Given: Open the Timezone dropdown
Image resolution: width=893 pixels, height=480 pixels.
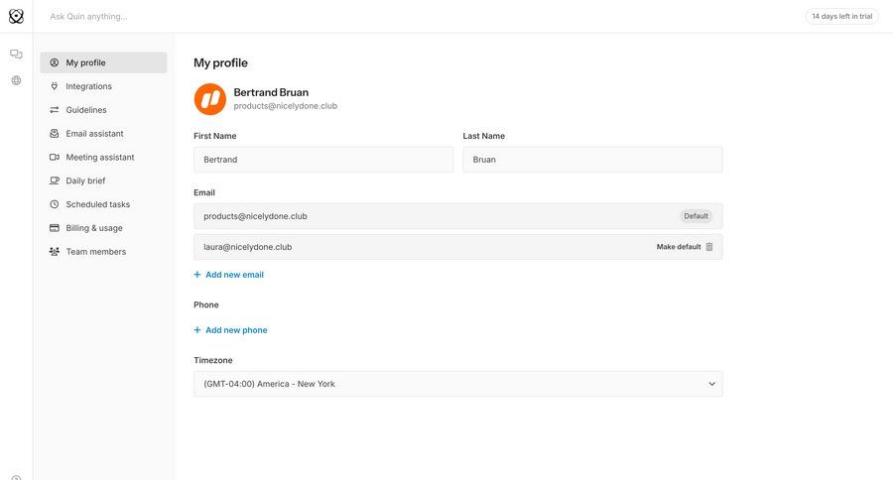Looking at the screenshot, I should tap(457, 384).
